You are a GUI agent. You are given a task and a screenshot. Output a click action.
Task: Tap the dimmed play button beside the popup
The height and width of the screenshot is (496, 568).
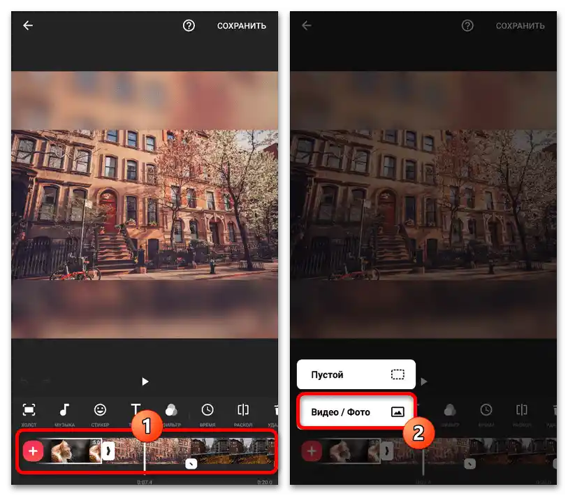(x=424, y=381)
